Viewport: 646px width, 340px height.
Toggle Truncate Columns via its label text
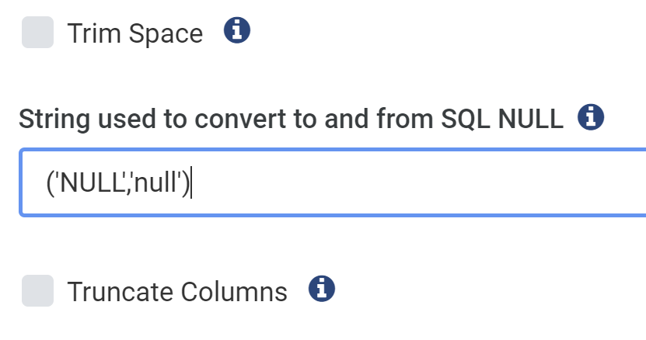[177, 292]
